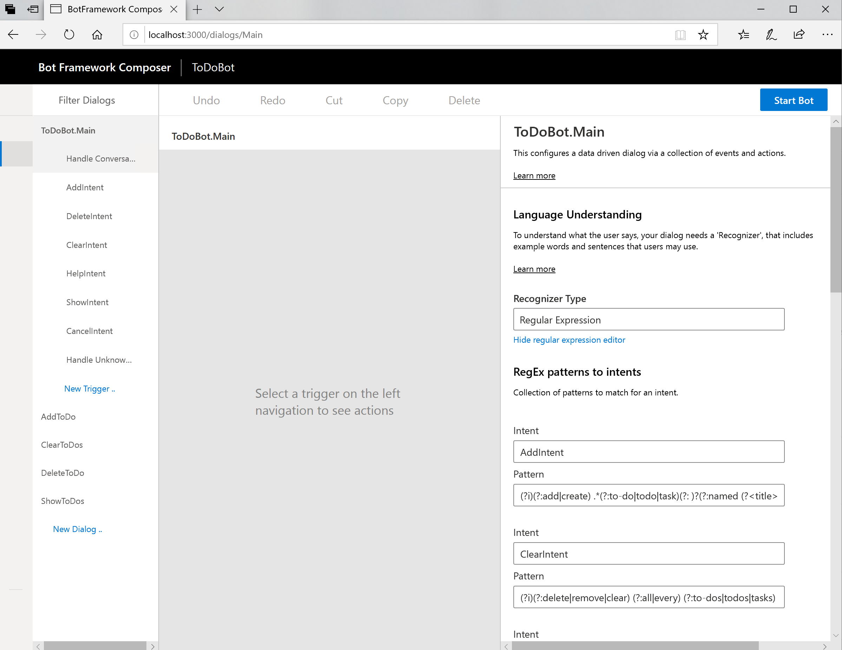This screenshot has height=650, width=842.
Task: Click the Share page icon
Action: click(x=799, y=35)
